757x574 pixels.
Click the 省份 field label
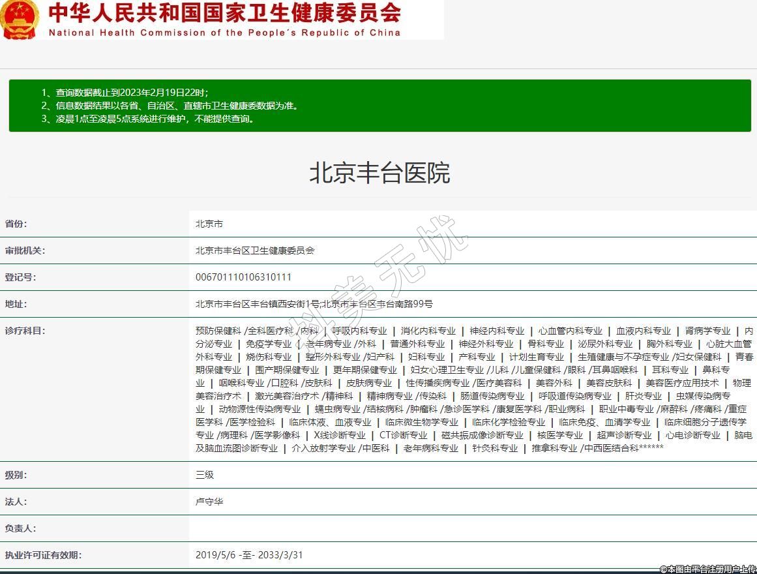tap(16, 224)
